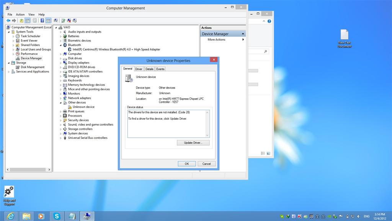Expand the Services and Applications node

(x=9, y=72)
